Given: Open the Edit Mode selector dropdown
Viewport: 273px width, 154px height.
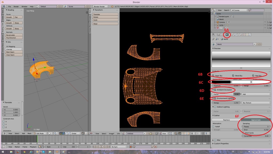Looking at the screenshot, I should click(40, 133).
